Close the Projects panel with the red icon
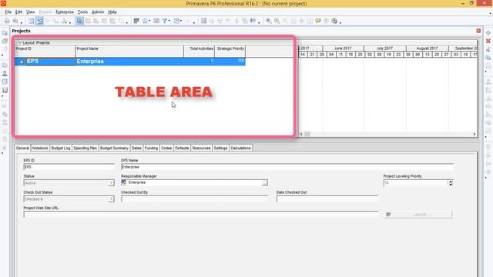The width and height of the screenshot is (493, 277). click(x=478, y=31)
